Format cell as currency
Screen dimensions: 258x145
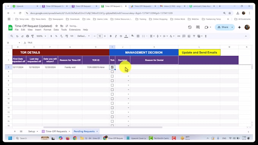51,36
